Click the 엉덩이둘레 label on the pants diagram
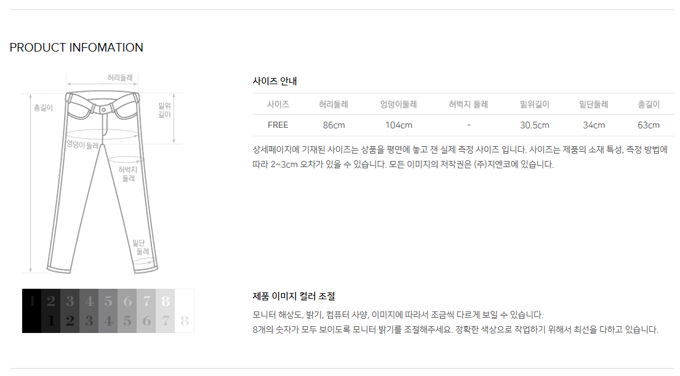The height and width of the screenshot is (376, 680). (x=82, y=145)
